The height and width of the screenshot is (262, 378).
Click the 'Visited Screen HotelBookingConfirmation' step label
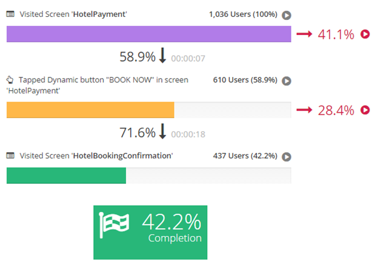(x=96, y=156)
